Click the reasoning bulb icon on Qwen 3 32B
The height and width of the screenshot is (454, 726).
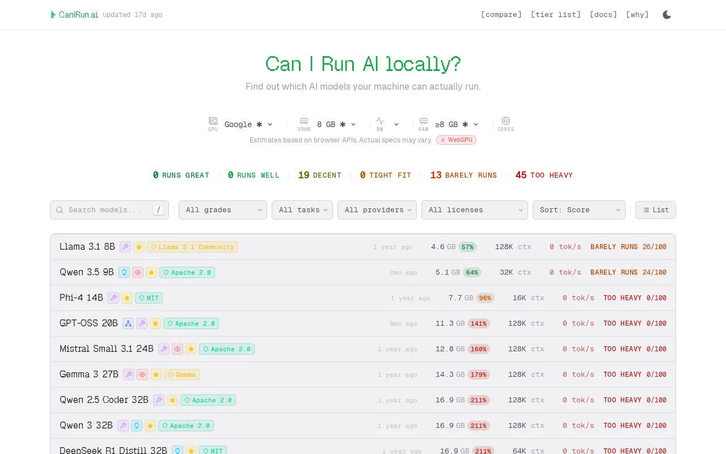(x=137, y=426)
